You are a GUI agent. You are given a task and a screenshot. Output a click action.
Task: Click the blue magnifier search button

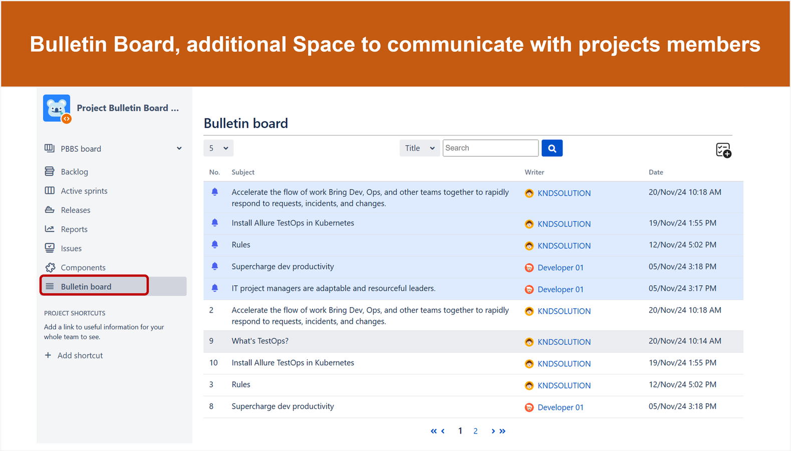pyautogui.click(x=552, y=148)
